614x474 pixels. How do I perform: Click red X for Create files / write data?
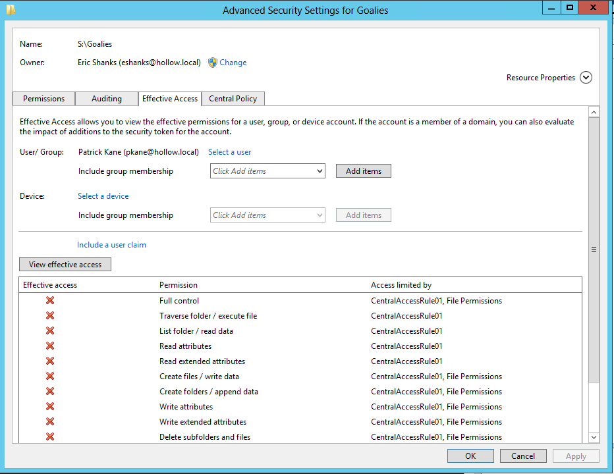coord(50,377)
